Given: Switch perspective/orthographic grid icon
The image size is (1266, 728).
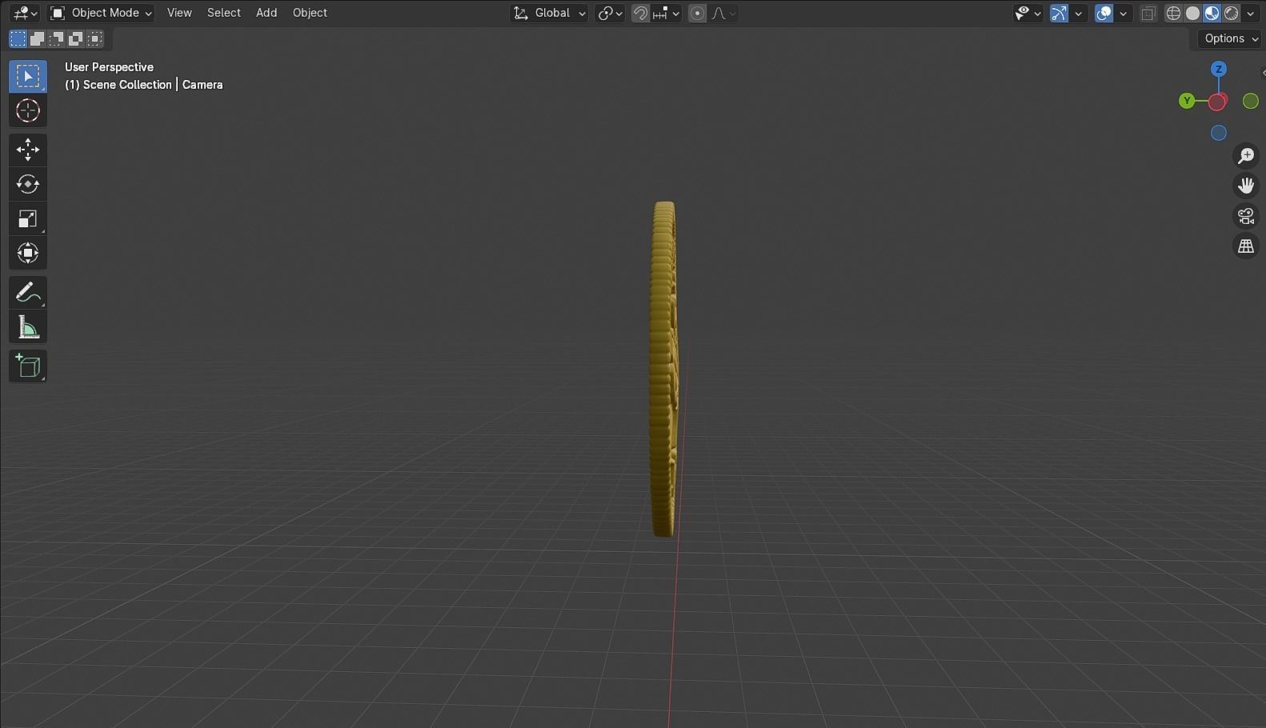Looking at the screenshot, I should (1246, 246).
